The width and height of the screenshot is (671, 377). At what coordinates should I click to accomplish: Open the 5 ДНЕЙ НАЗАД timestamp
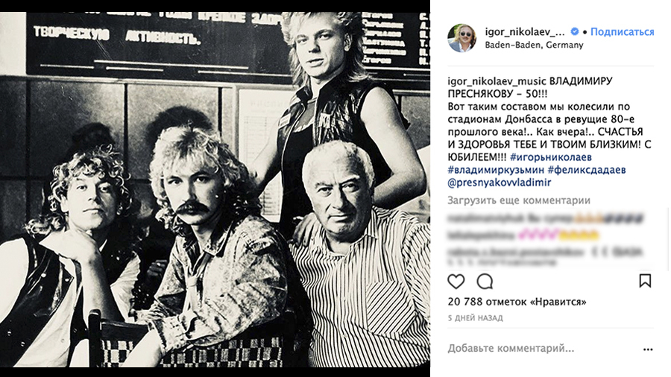(476, 318)
